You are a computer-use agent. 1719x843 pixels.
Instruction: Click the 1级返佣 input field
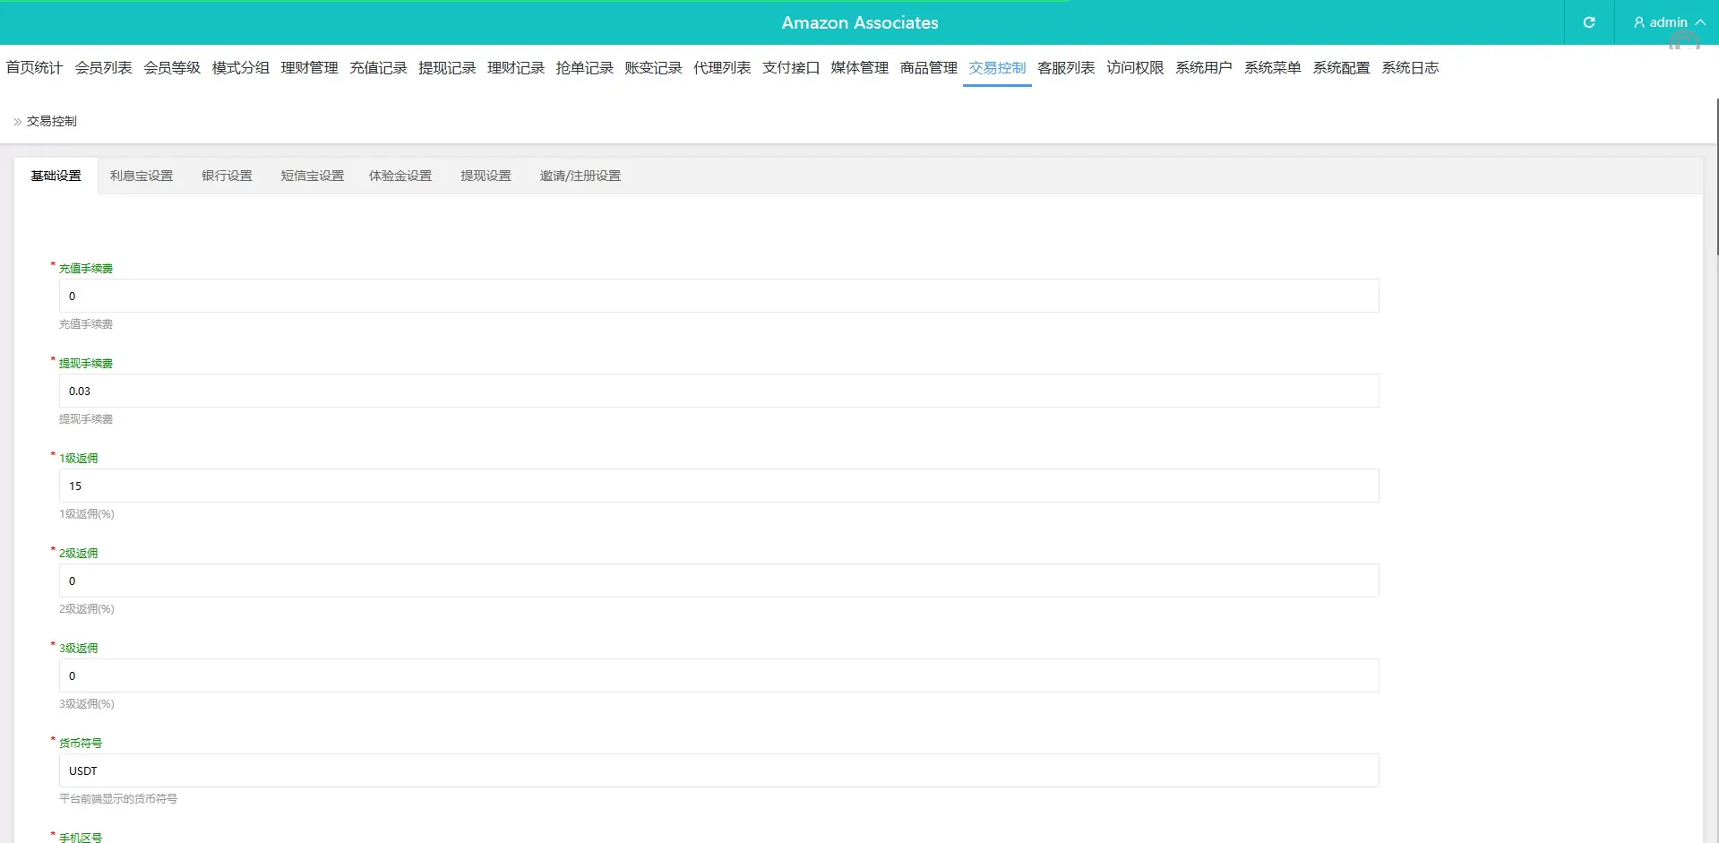(718, 486)
